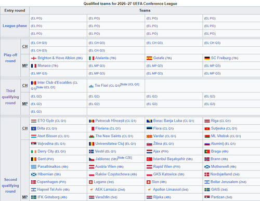Click the Germany flag next to SC Freiburg

pos(207,58)
